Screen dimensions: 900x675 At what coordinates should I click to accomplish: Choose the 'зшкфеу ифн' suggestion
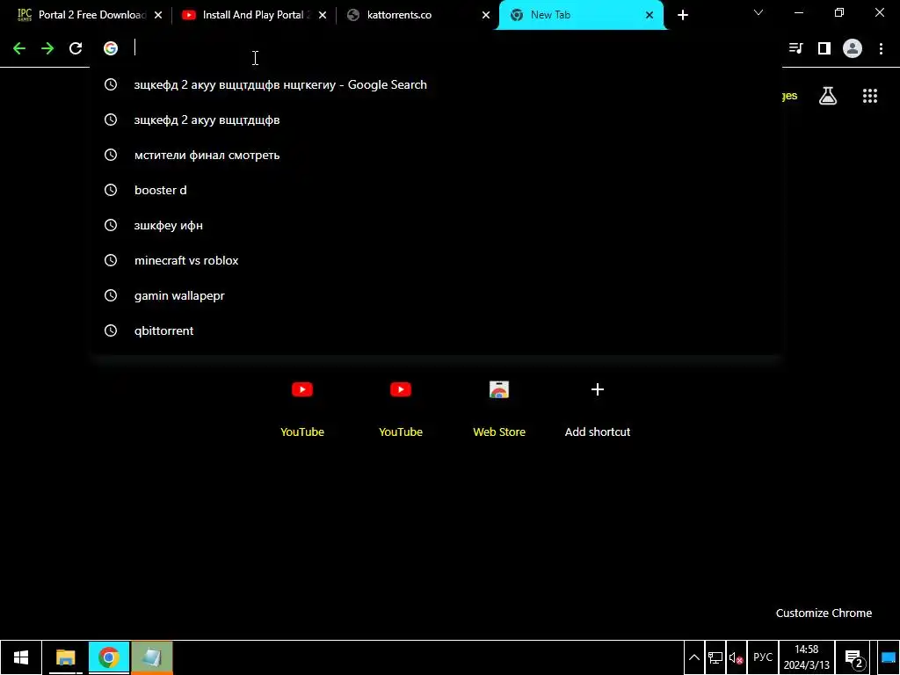click(x=436, y=225)
